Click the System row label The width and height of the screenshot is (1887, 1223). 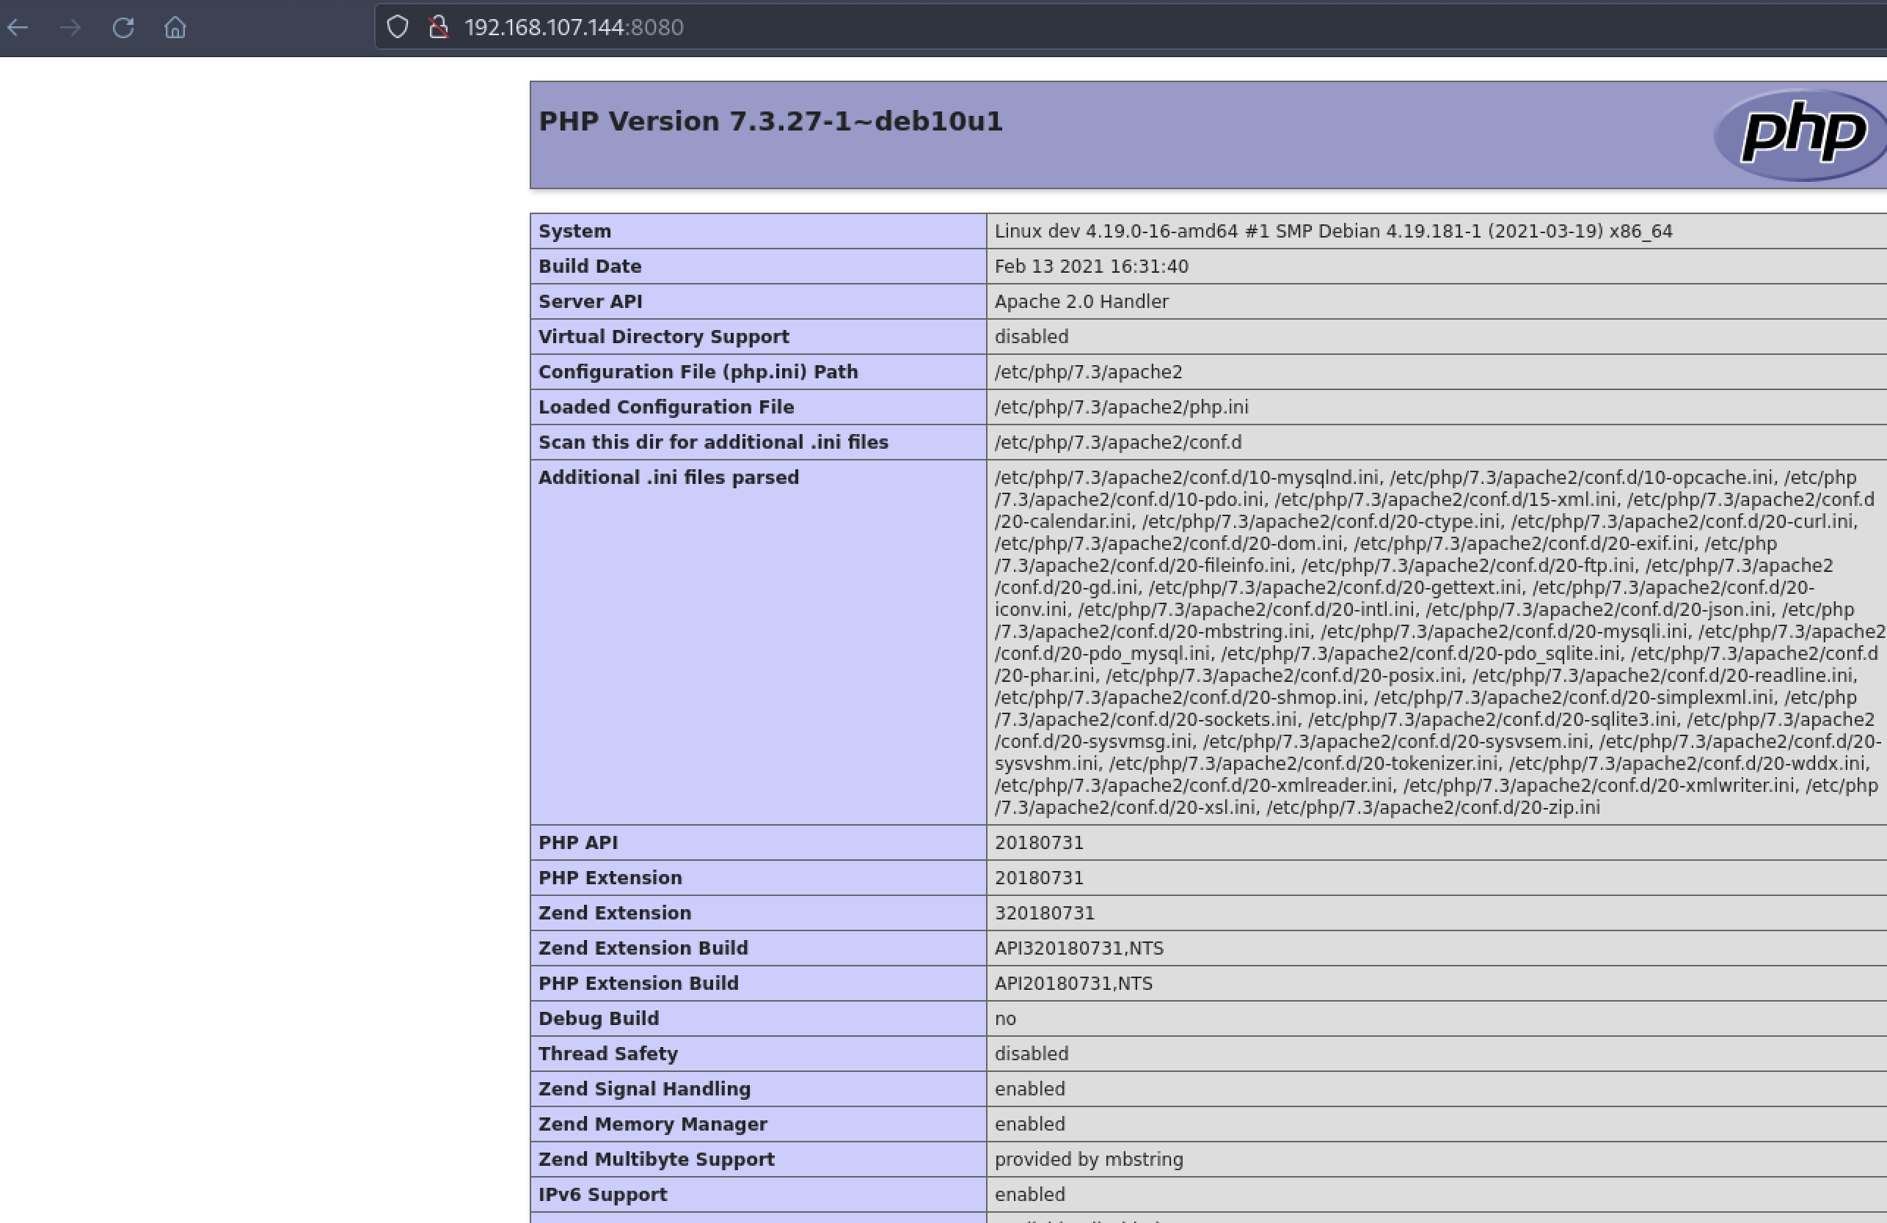[574, 232]
